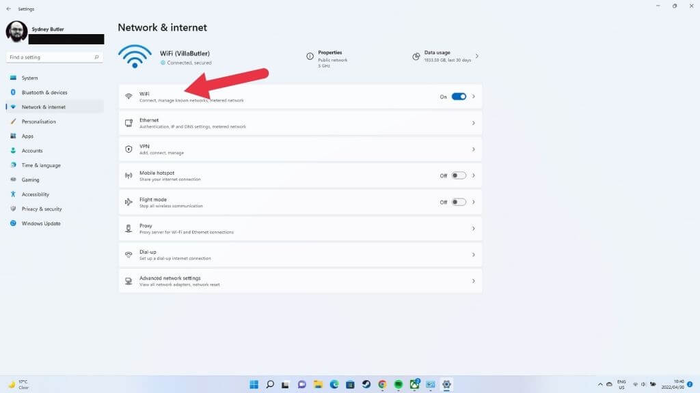Image resolution: width=700 pixels, height=393 pixels.
Task: Open Proxy settings label
Action: [x=146, y=226]
